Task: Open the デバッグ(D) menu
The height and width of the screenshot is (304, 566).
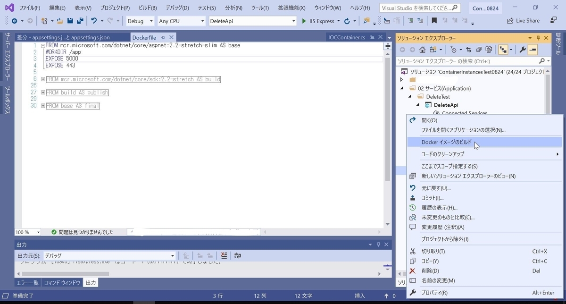Action: point(177,8)
